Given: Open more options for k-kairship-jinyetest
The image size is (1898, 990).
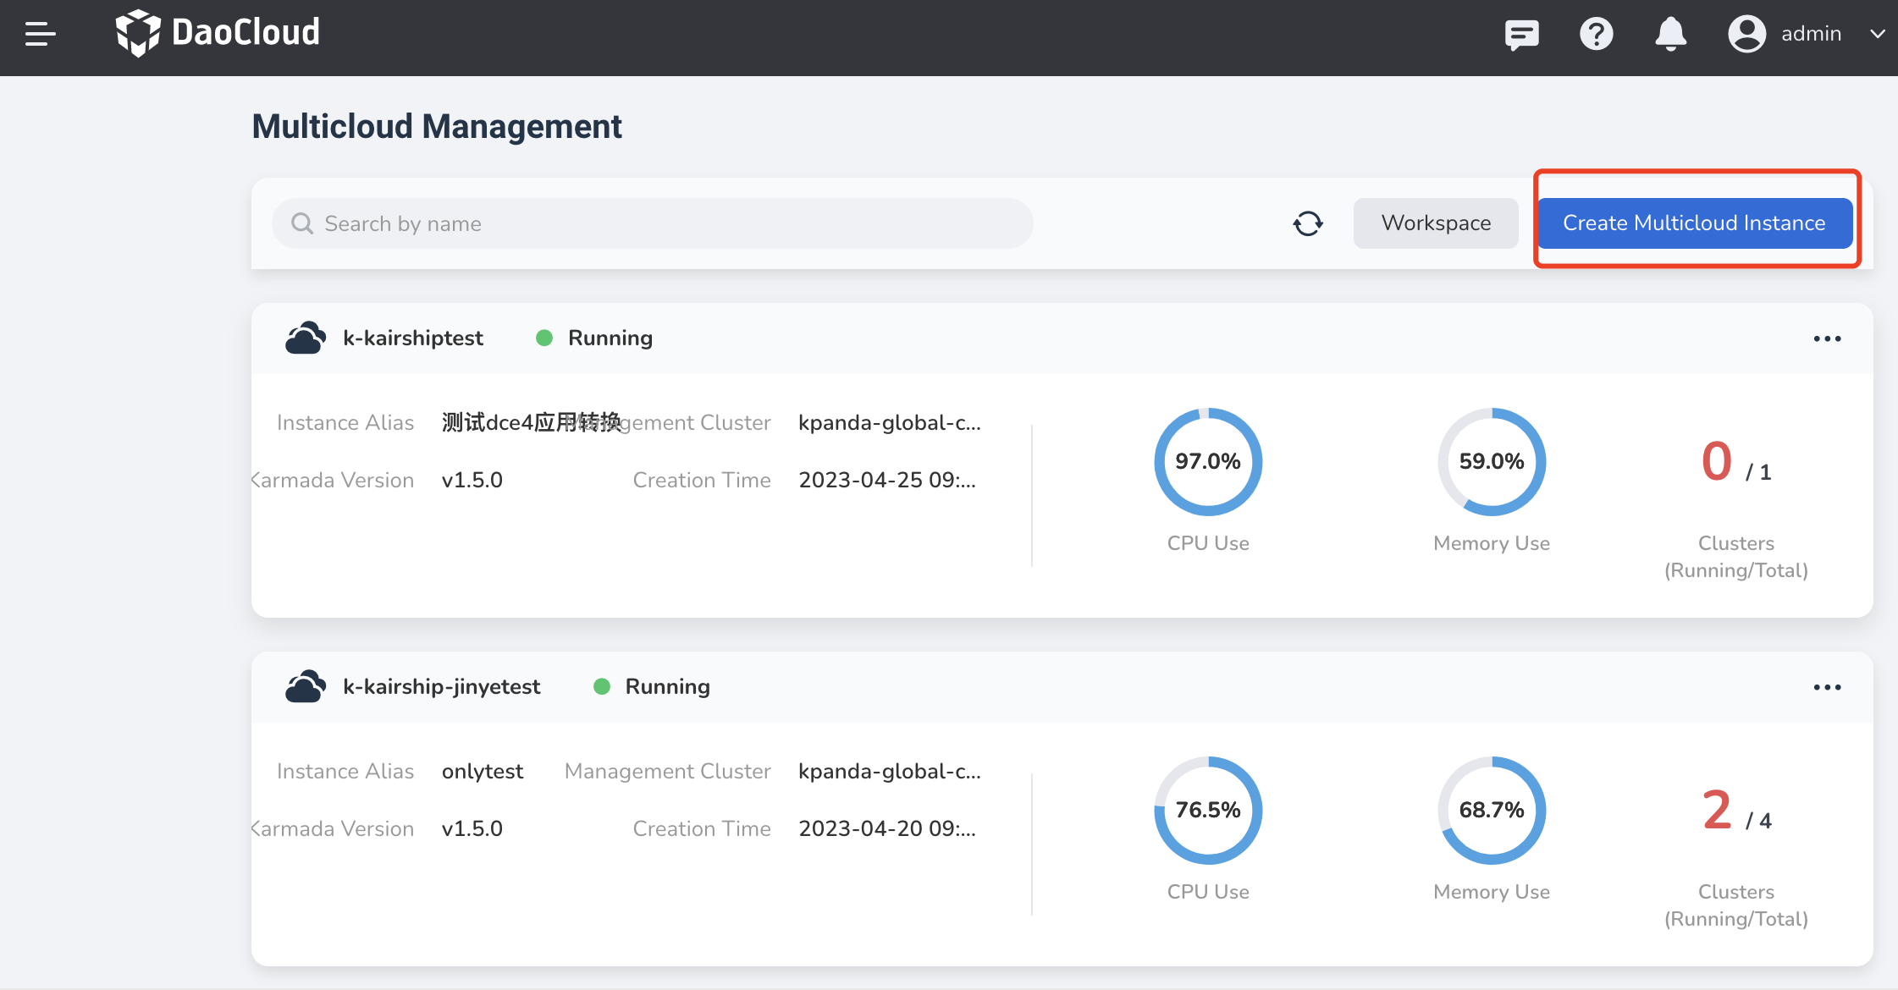Looking at the screenshot, I should (x=1827, y=687).
